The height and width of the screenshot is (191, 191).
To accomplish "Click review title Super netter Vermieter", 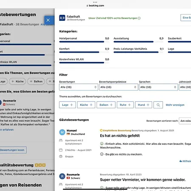I will click(x=143, y=180).
